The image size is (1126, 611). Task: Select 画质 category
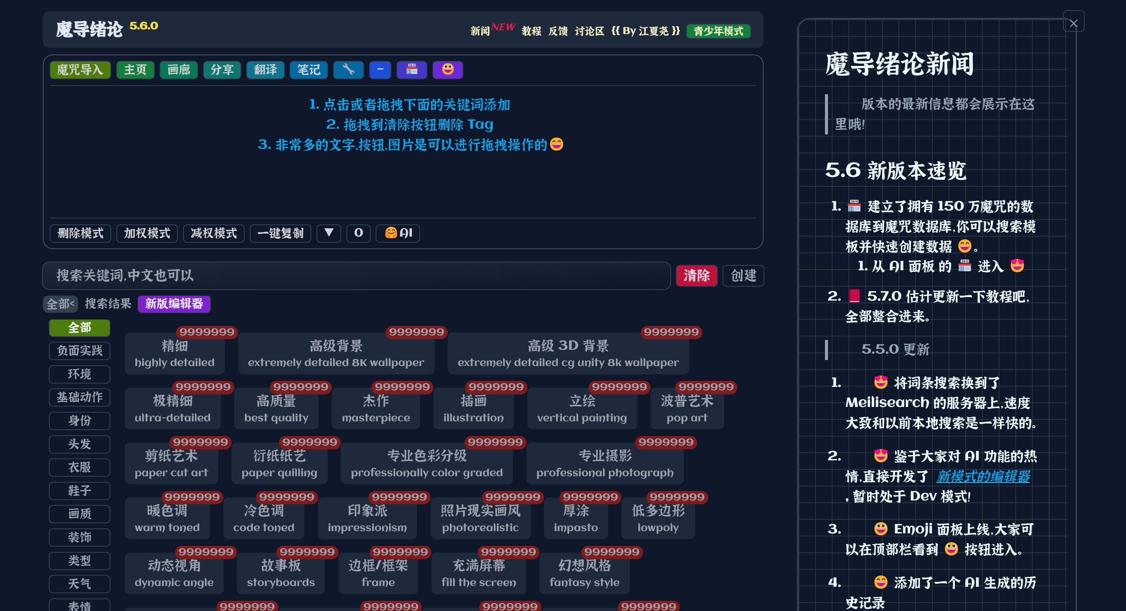tap(80, 514)
